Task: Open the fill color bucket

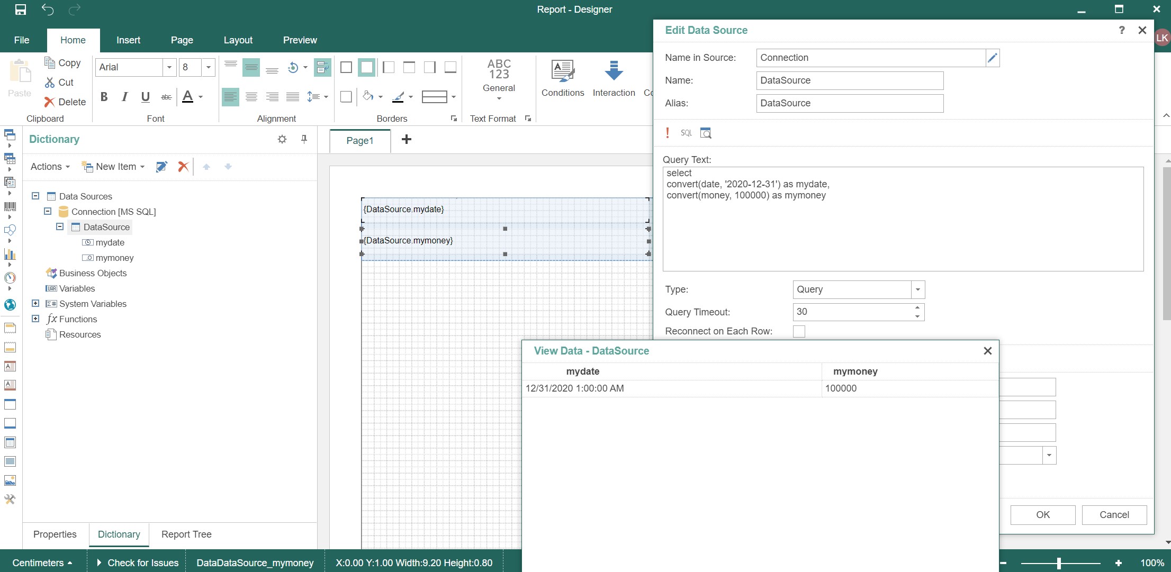Action: (x=368, y=96)
